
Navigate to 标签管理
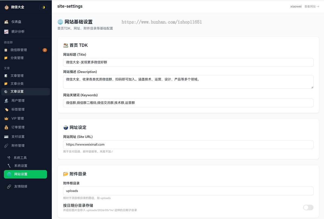pyautogui.click(x=25, y=109)
